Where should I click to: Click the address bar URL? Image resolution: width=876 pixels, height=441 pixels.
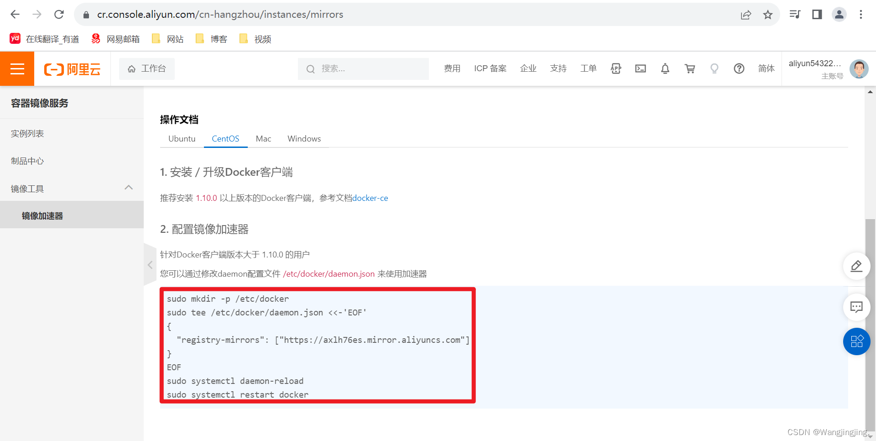click(220, 15)
